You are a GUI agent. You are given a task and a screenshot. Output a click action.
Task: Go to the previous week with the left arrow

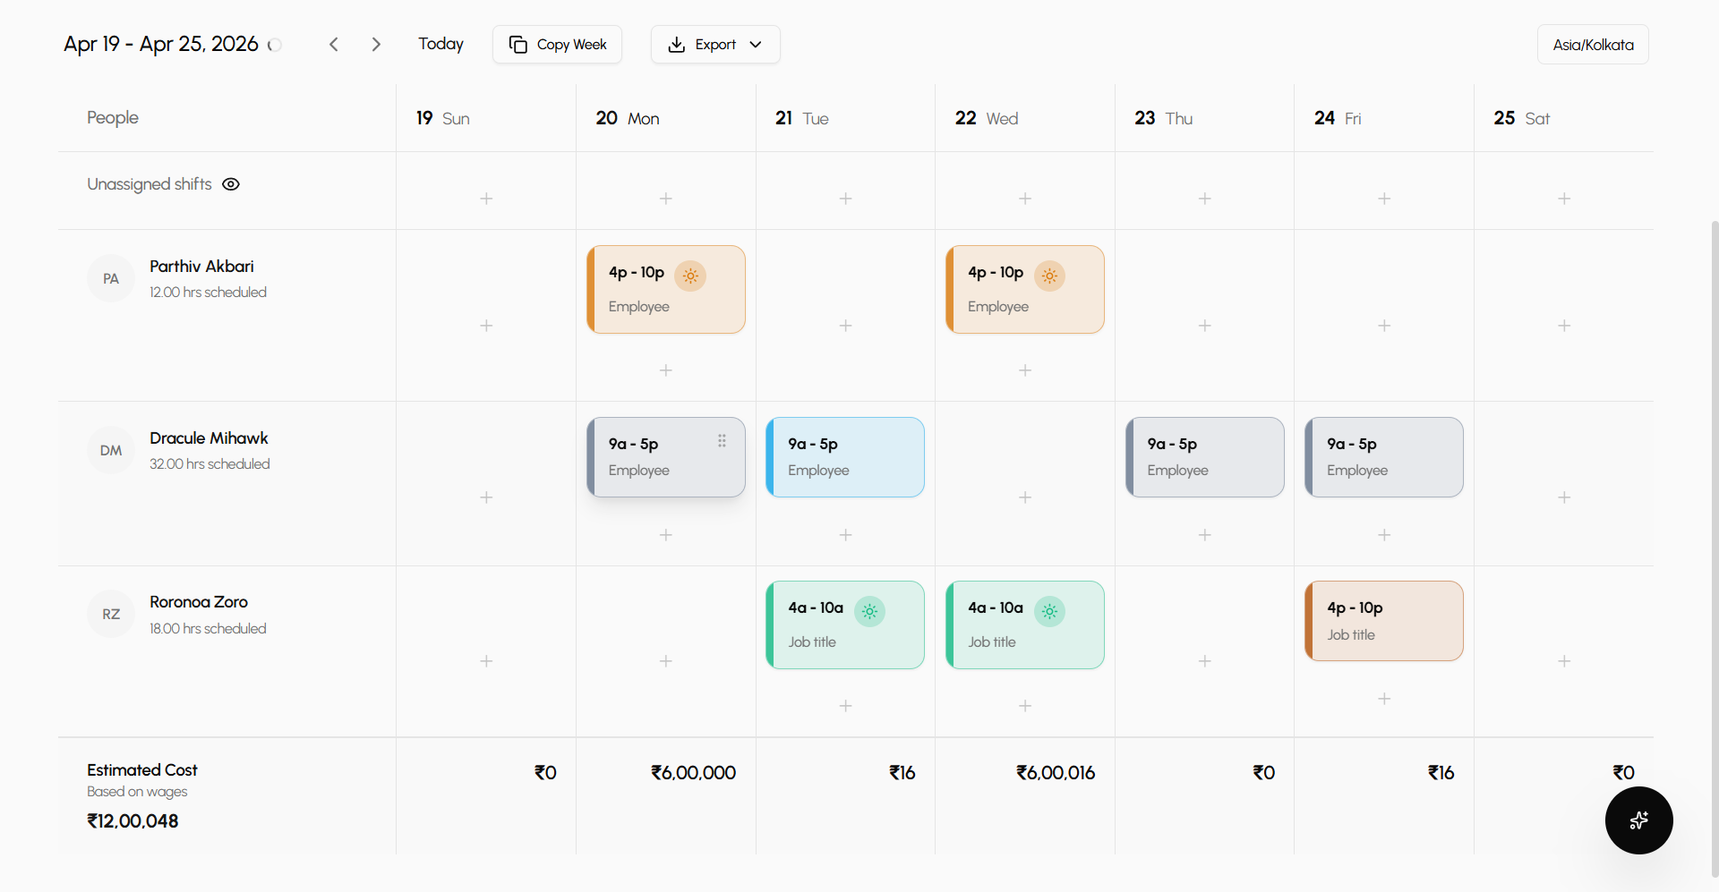click(334, 44)
